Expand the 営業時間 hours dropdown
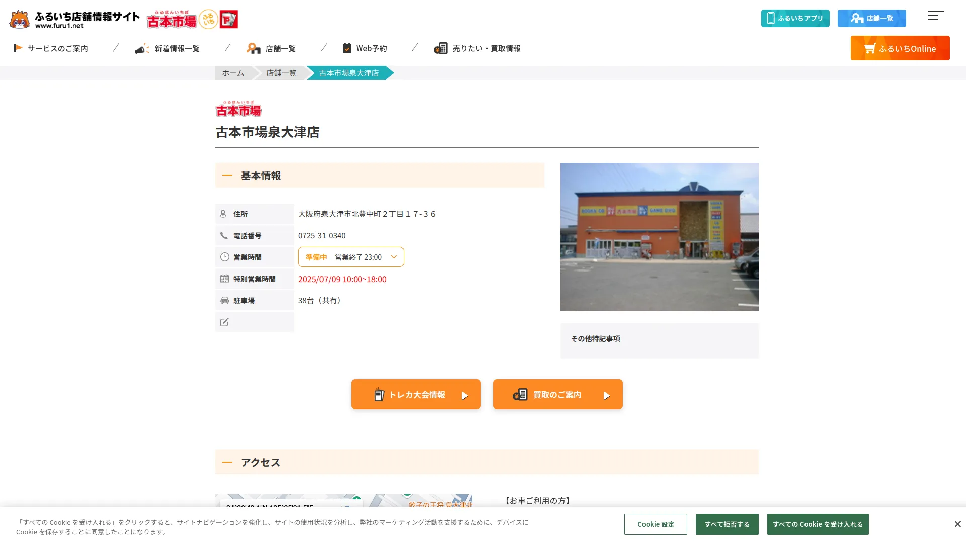966x543 pixels. point(351,257)
